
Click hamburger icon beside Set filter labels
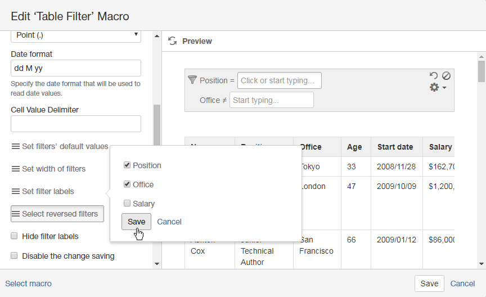16,191
